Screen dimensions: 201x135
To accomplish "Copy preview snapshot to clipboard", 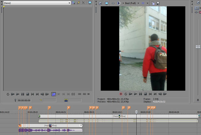I will [153, 3].
